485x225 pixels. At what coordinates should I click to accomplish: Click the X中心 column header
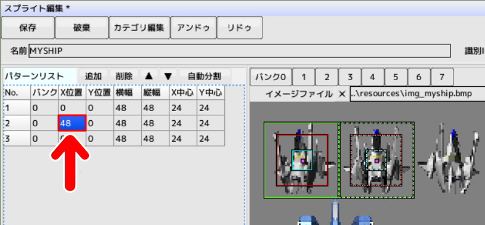(183, 92)
